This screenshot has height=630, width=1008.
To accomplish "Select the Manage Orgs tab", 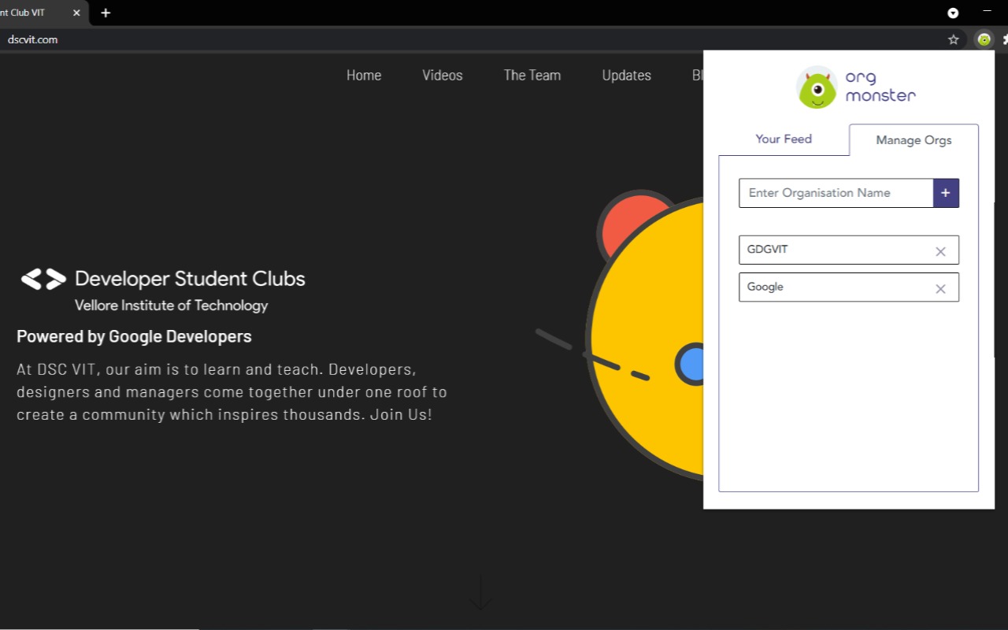I will pos(913,140).
